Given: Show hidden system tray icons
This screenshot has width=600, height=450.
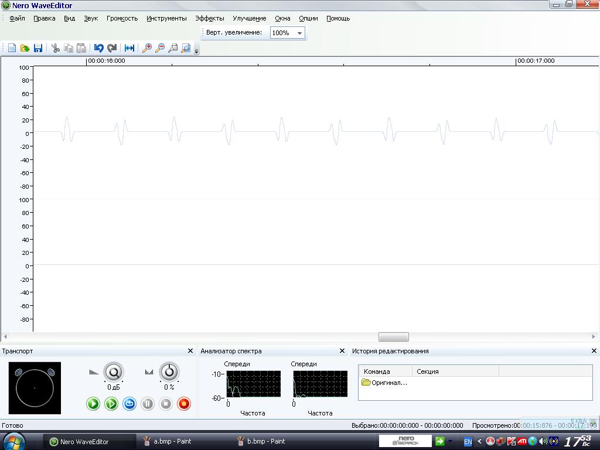Looking at the screenshot, I should 479,441.
